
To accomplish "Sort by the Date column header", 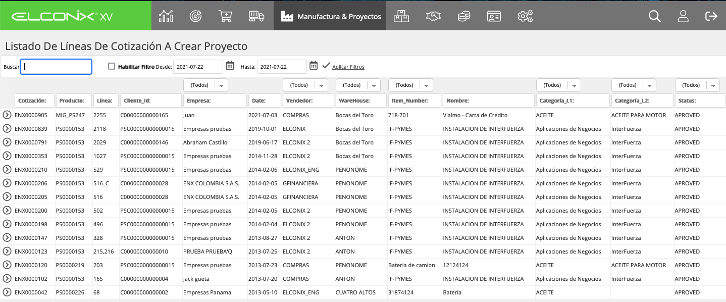I will [x=265, y=100].
